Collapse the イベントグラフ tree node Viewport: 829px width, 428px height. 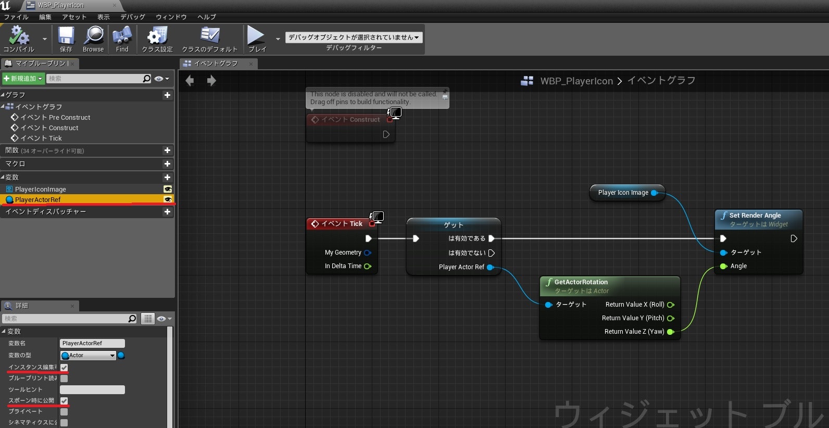3,106
